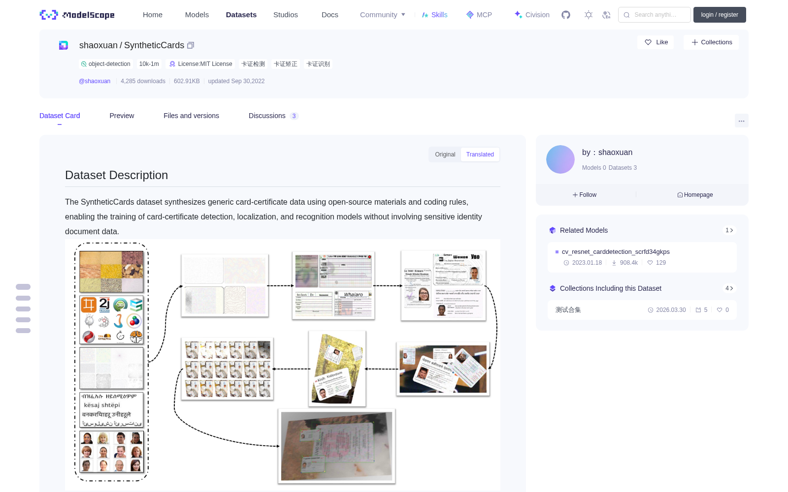This screenshot has height=492, width=788.
Task: Click the MIT License tag
Action: (x=201, y=64)
